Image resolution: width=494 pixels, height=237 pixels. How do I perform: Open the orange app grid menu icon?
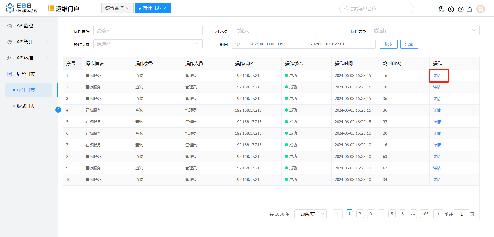click(x=51, y=8)
